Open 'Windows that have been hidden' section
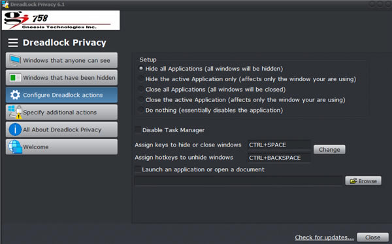This screenshot has width=392, height=244. tap(61, 78)
